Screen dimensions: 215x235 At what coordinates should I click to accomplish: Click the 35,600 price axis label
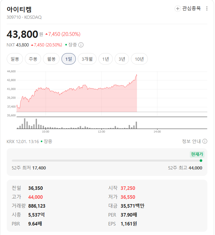point(11,115)
